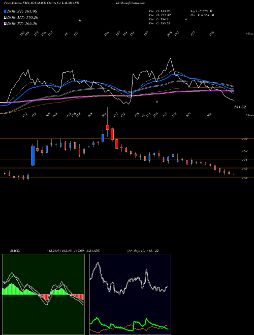This screenshot has width=254, height=335.
Task: Click the ADX '(14 day) 19, +15, -22' readout
Action: pyautogui.click(x=143, y=251)
